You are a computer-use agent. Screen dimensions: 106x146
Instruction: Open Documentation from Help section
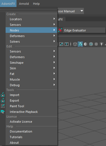[31, 131]
